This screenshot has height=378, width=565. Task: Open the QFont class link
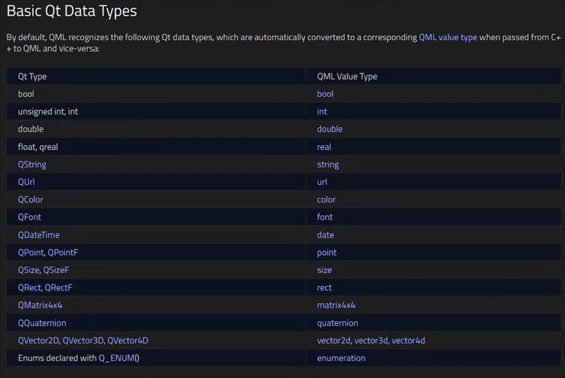tap(29, 217)
